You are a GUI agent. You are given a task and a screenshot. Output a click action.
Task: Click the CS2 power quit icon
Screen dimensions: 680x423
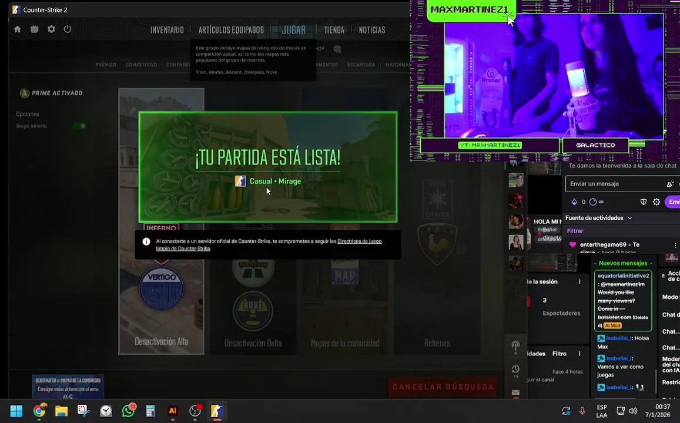pos(67,29)
